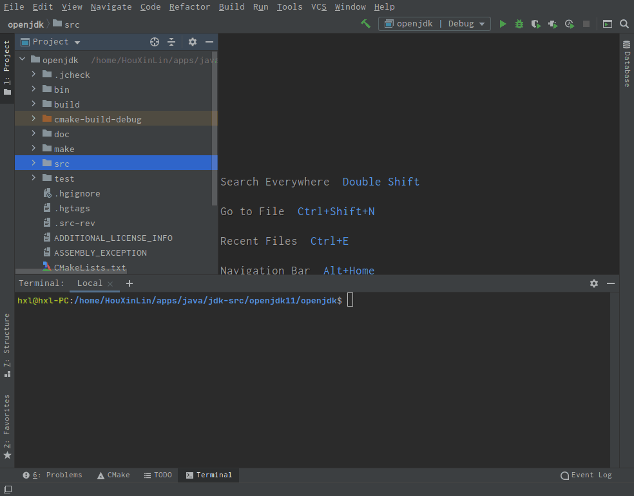This screenshot has width=634, height=496.
Task: Toggle the Project side tab
Action: [7, 68]
